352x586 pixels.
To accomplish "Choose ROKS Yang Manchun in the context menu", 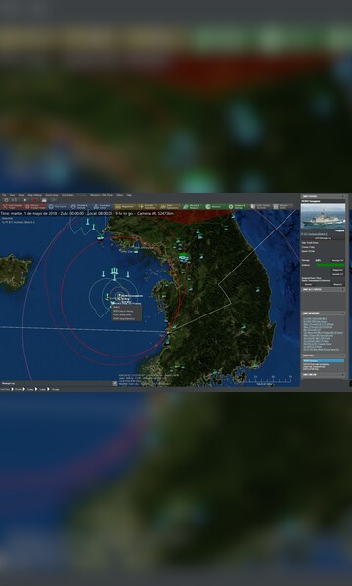I will pyautogui.click(x=127, y=318).
